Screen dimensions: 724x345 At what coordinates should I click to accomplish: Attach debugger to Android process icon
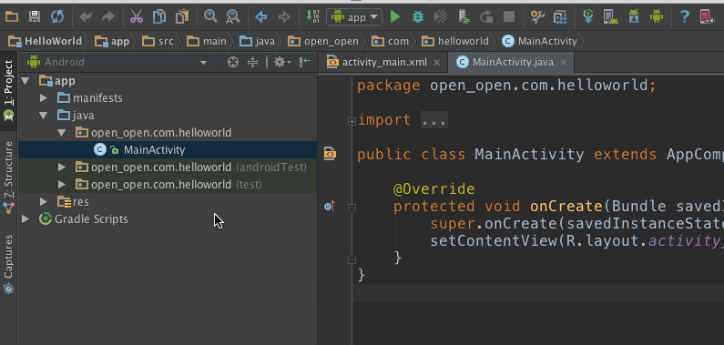pos(464,17)
